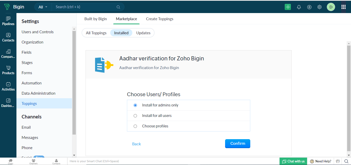Select Toppings in settings sidebar
The width and height of the screenshot is (351, 165).
[x=44, y=104]
